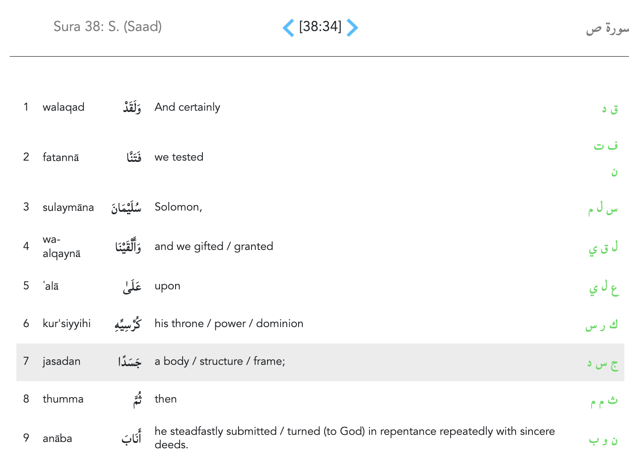The image size is (629, 468).
Task: Open green root letters for ʿalā
Action: (x=603, y=288)
